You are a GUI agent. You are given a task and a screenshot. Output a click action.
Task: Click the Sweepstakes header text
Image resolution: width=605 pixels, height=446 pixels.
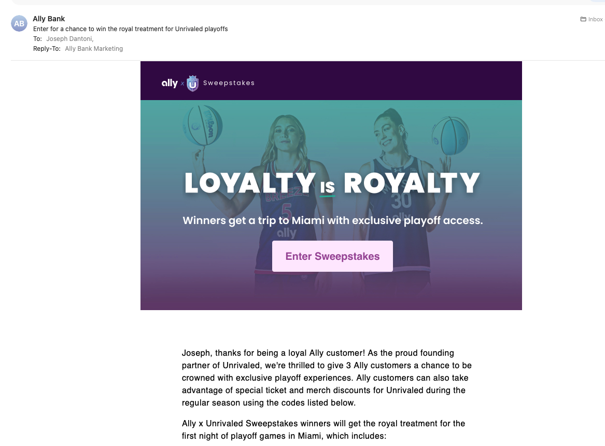point(229,83)
